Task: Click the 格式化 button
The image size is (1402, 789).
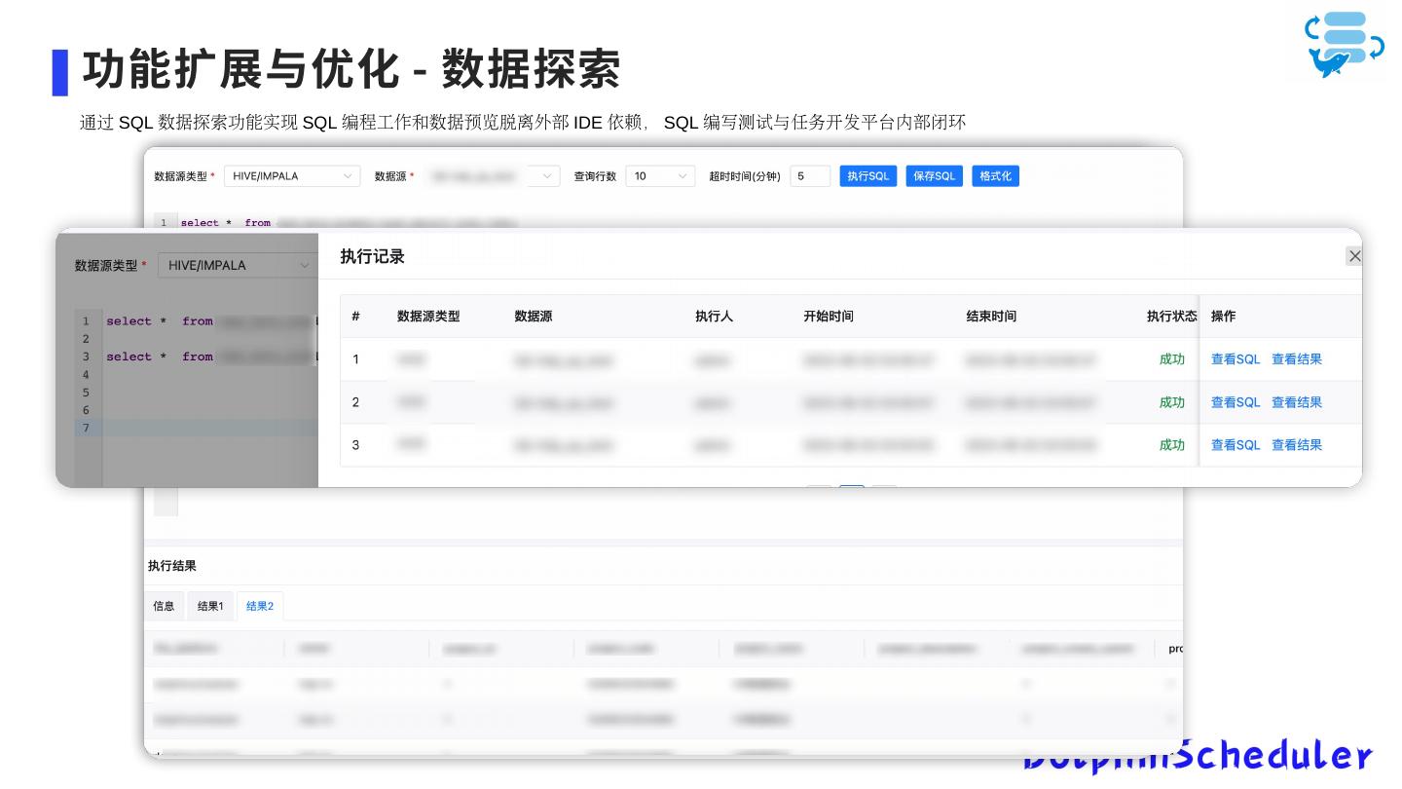Action: point(995,176)
